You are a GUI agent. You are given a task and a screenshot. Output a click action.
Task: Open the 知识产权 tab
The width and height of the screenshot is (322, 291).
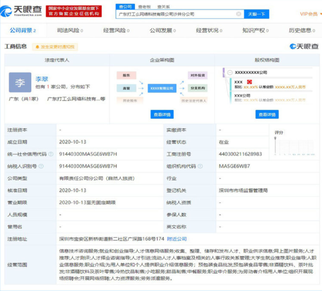click(256, 30)
